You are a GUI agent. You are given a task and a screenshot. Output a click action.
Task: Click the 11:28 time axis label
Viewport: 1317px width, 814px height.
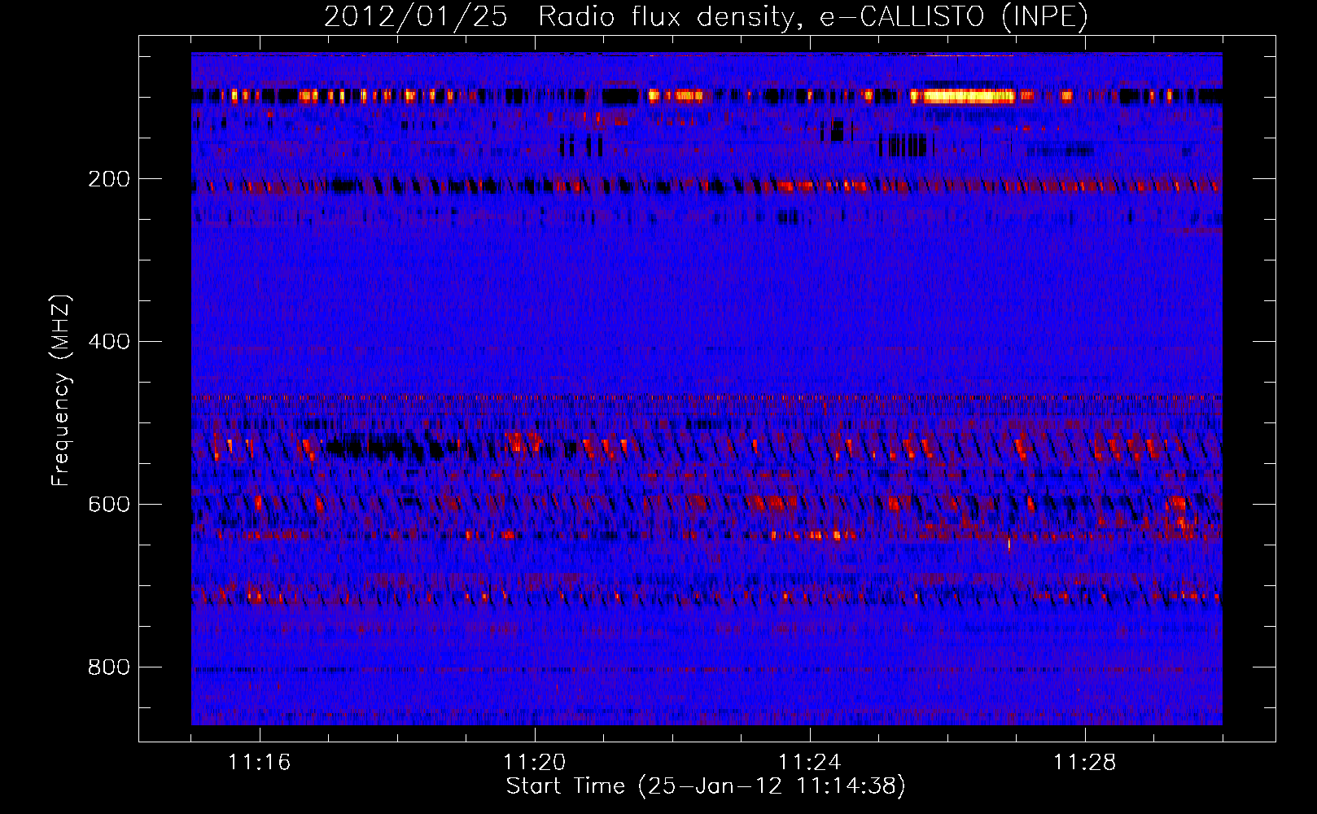[x=1085, y=763]
